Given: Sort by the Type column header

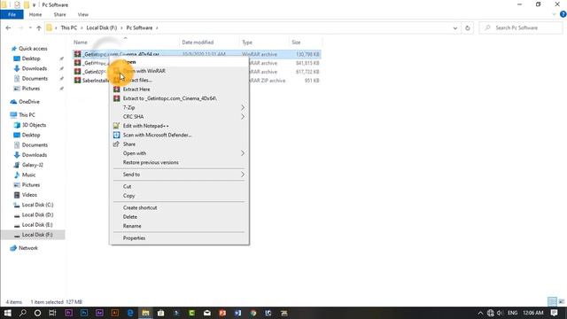Looking at the screenshot, I should [x=247, y=43].
